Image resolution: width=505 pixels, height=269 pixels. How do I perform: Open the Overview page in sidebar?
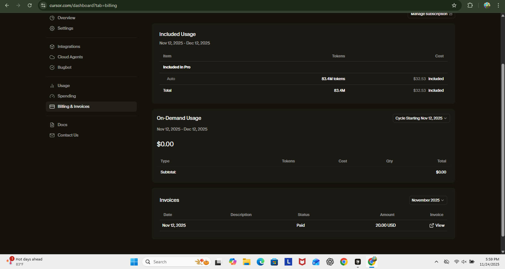point(66,18)
